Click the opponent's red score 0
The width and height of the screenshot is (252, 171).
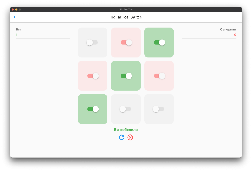pyautogui.click(x=235, y=35)
